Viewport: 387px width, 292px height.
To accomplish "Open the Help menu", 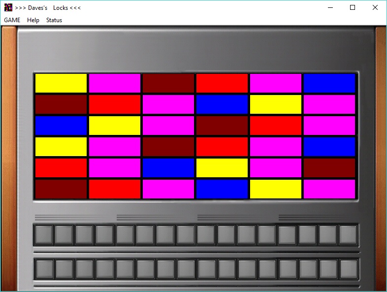I will point(33,20).
